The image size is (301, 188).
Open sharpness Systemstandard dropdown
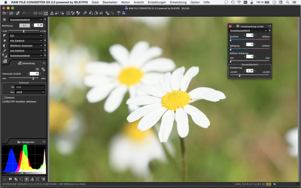pos(26,56)
